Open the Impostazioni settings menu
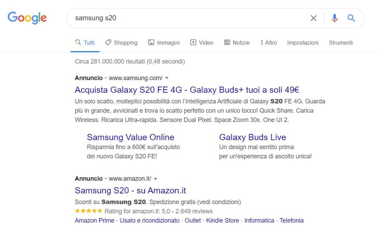This screenshot has width=377, height=236. 303,43
